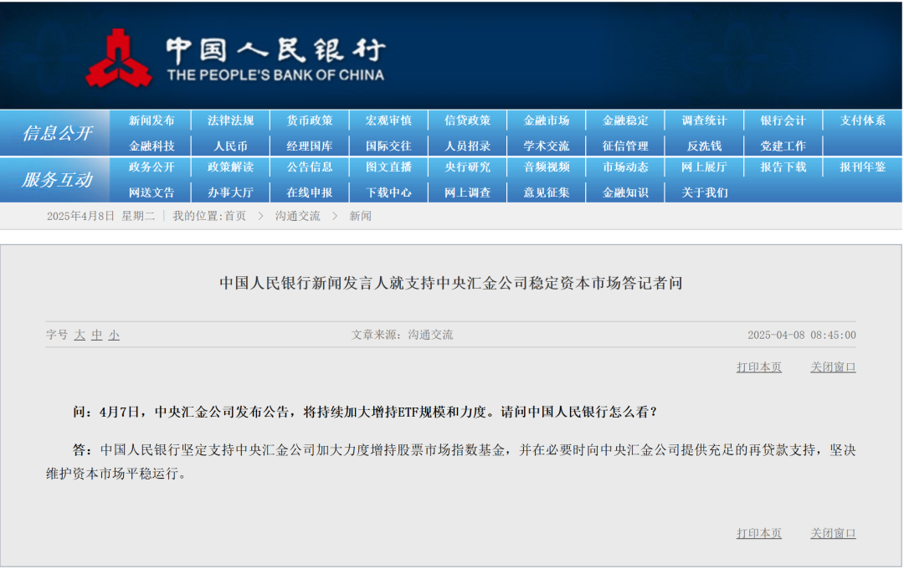Set font size to 小
Image resolution: width=904 pixels, height=569 pixels.
[114, 335]
